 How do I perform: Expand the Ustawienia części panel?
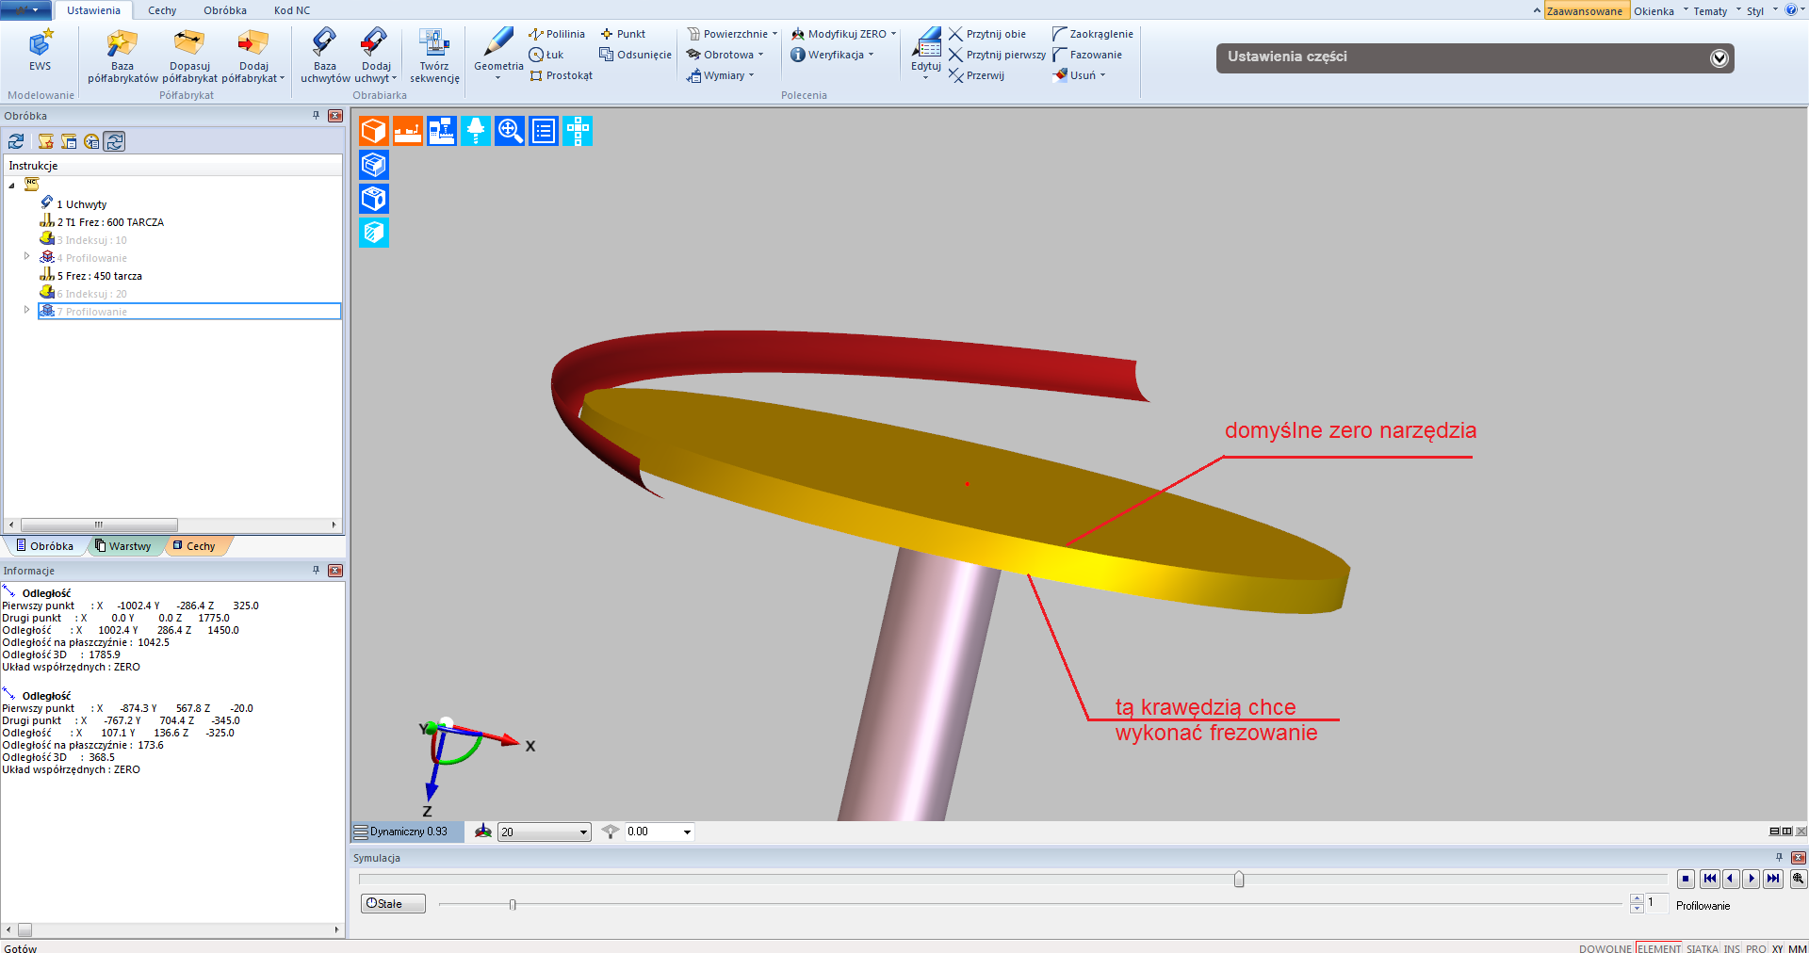[1719, 58]
